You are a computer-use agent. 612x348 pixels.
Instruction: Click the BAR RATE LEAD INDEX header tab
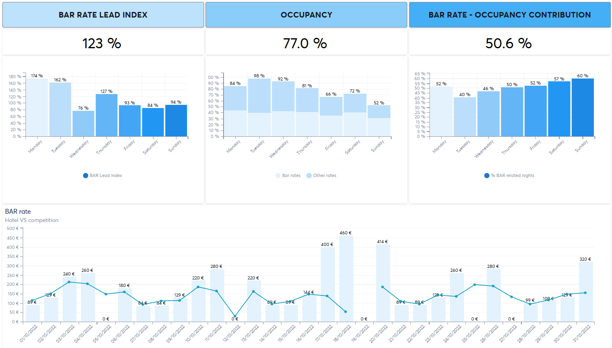point(103,15)
